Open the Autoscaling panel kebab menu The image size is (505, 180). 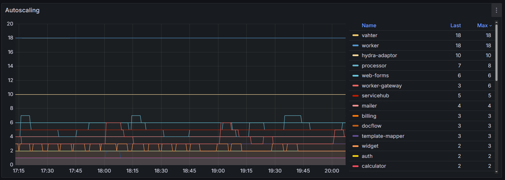(496, 10)
